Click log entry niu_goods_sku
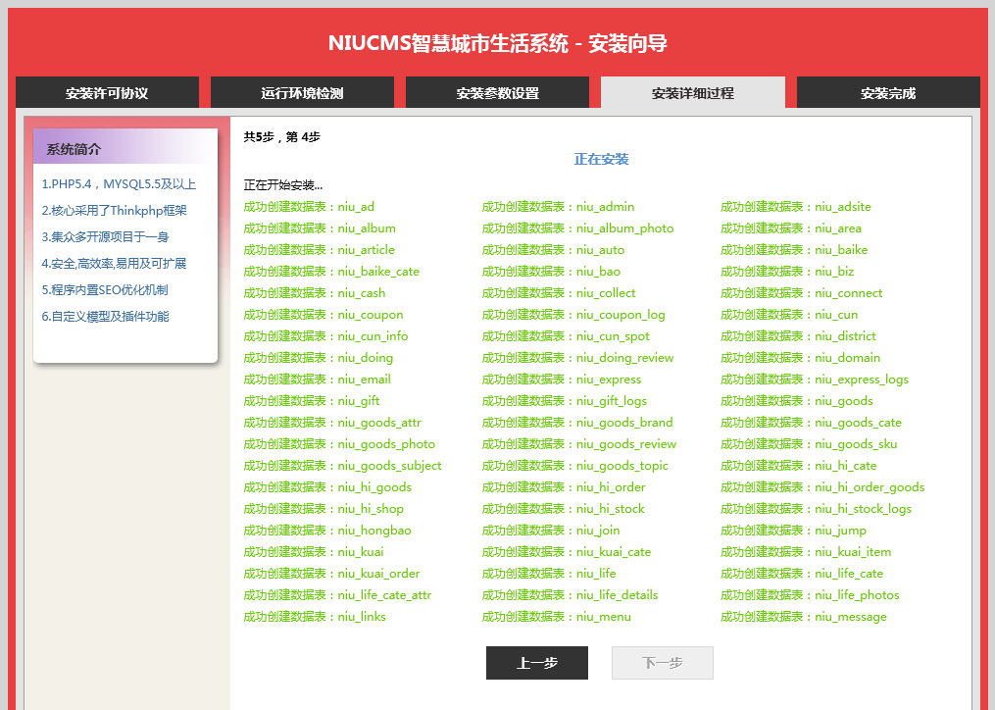The width and height of the screenshot is (995, 710). 809,444
